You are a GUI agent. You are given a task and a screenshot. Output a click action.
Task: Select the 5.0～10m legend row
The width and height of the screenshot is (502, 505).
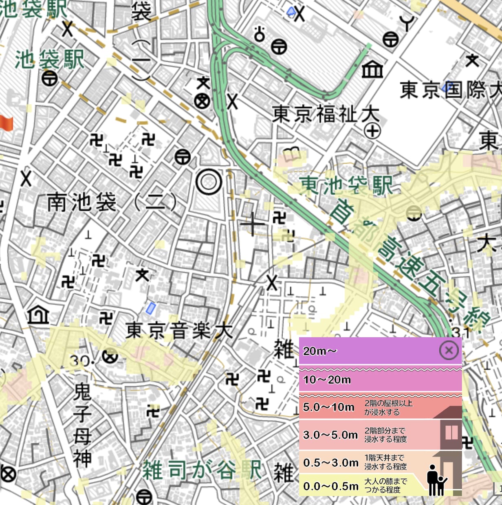coord(367,407)
